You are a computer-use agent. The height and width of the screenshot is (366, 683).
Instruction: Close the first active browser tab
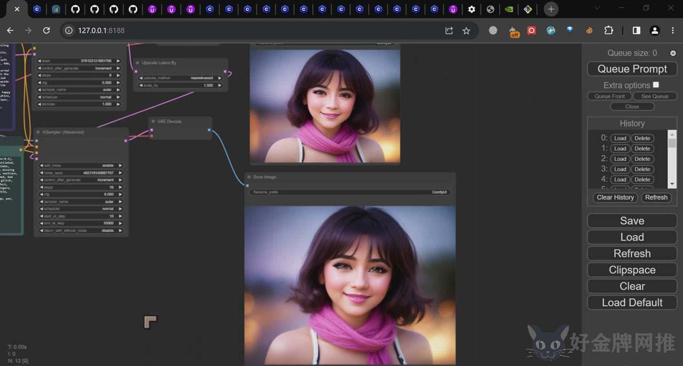pyautogui.click(x=17, y=9)
